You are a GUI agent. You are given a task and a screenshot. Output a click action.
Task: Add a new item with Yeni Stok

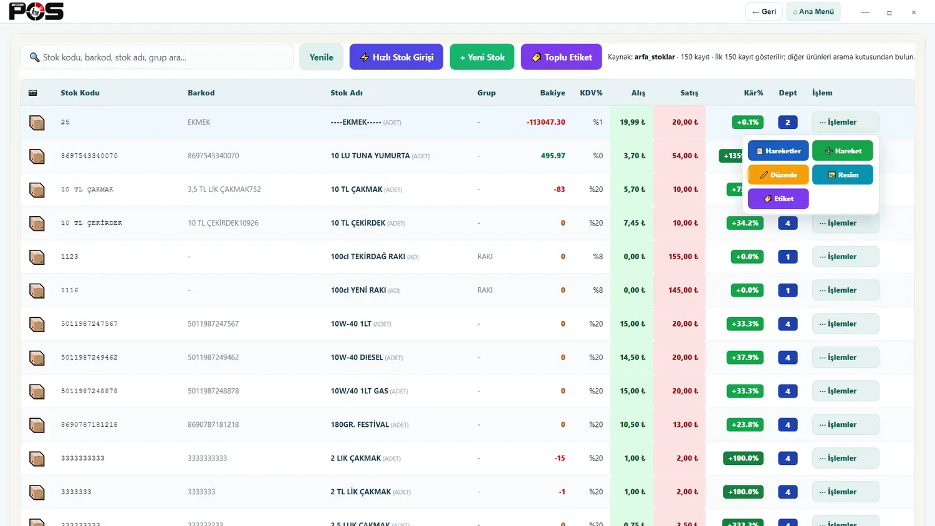pyautogui.click(x=482, y=57)
